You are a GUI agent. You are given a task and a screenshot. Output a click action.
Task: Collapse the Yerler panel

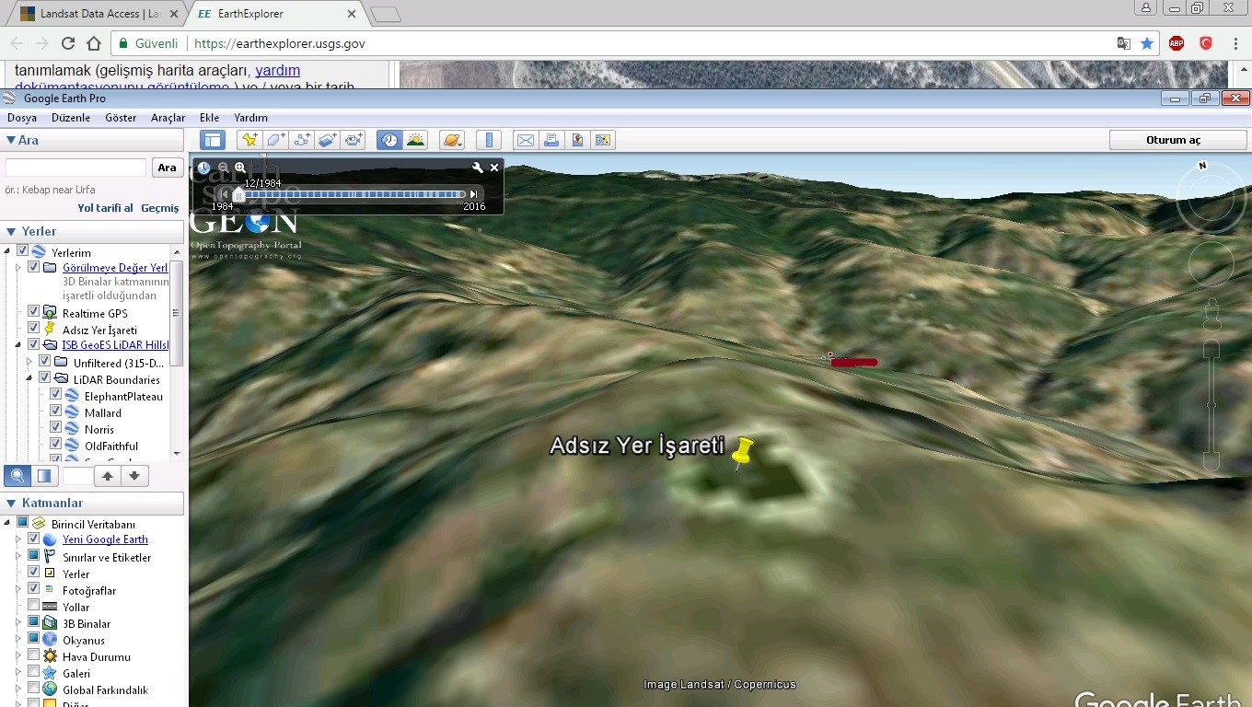(x=11, y=231)
